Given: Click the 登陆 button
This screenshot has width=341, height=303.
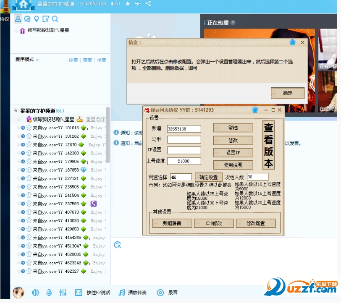Looking at the screenshot, I should (x=233, y=128).
